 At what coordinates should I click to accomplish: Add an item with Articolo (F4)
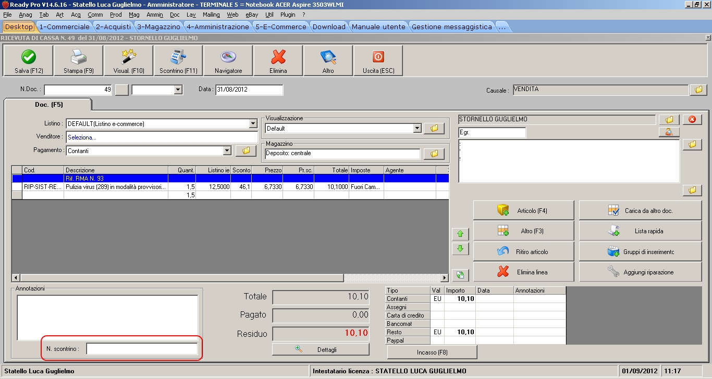[523, 211]
